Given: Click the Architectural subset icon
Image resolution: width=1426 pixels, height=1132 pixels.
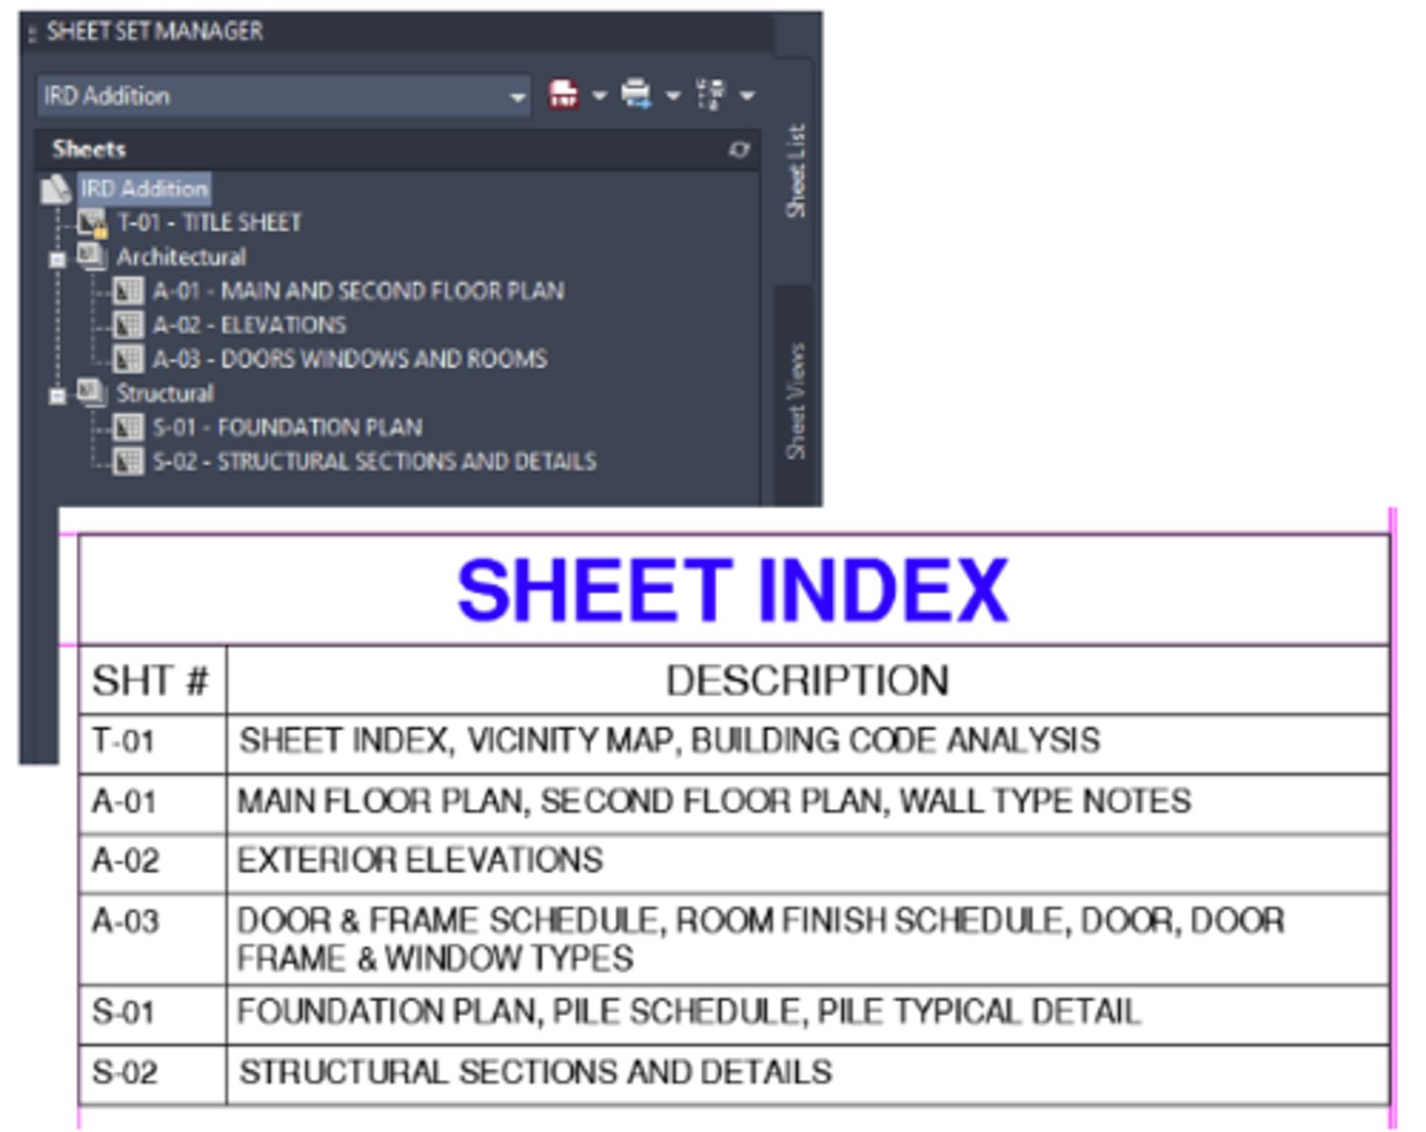Looking at the screenshot, I should 92,257.
